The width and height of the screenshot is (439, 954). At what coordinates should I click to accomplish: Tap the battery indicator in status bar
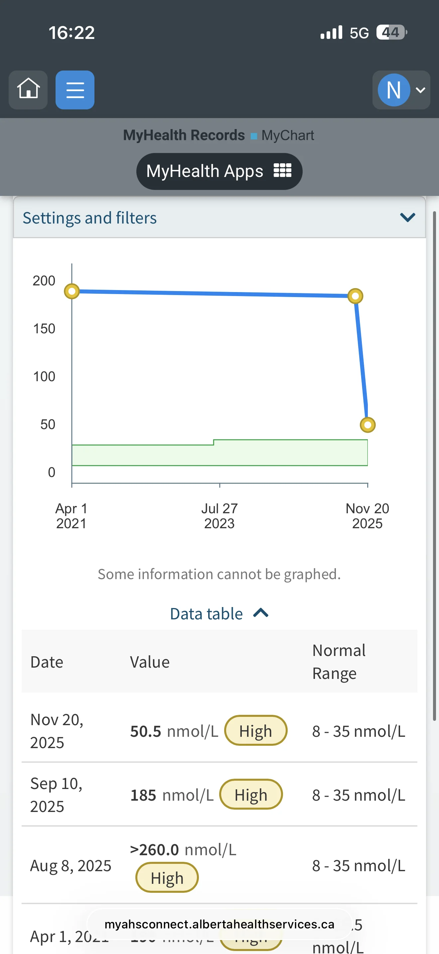[392, 32]
